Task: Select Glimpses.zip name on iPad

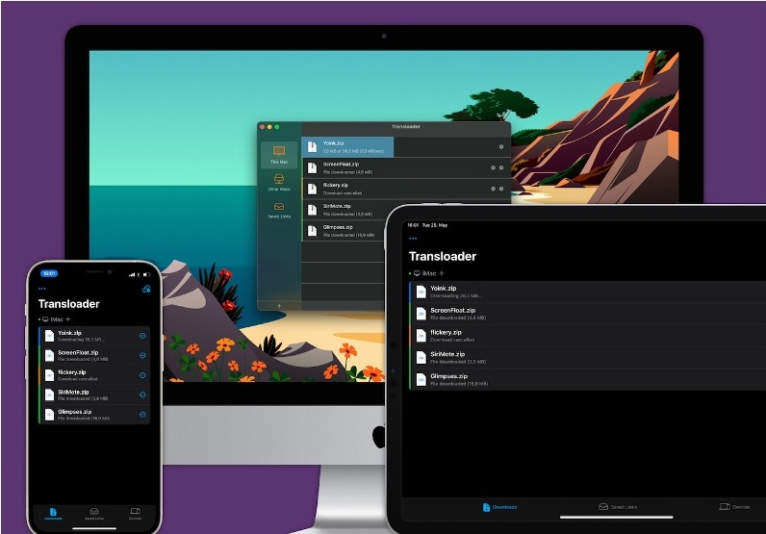Action: click(x=449, y=376)
